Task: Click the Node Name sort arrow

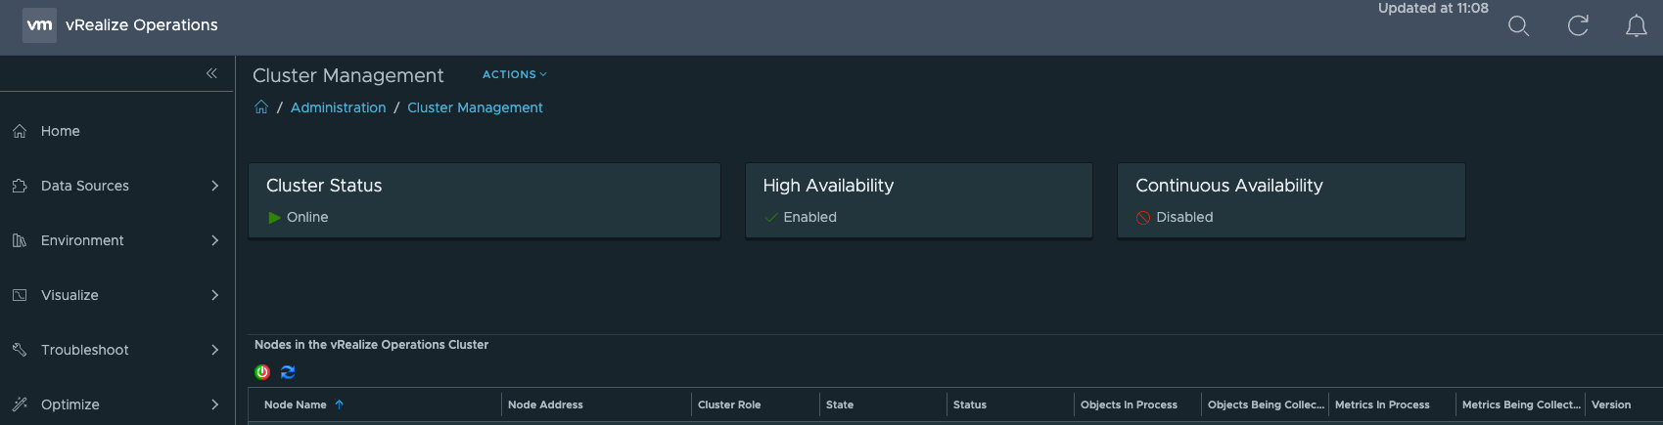Action: click(339, 404)
